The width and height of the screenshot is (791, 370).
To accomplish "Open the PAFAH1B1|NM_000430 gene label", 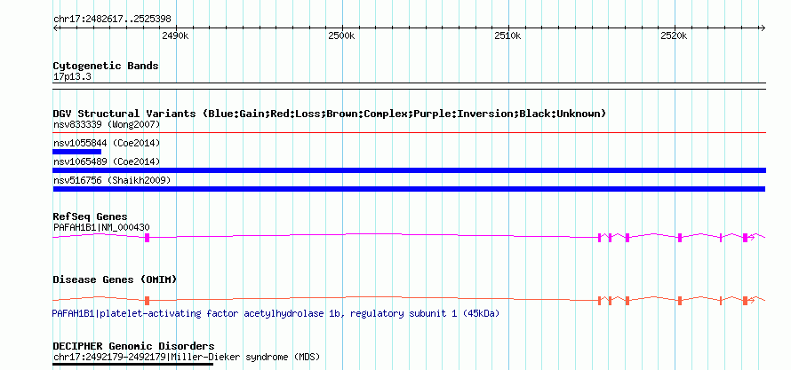I will (x=101, y=227).
